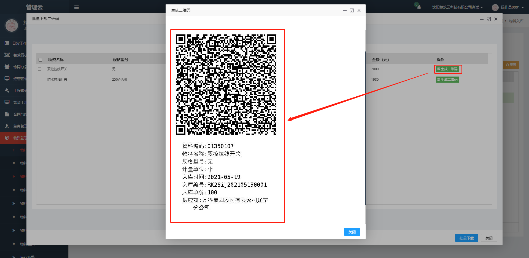Click the 劳务管理 sidebar icon
This screenshot has height=258, width=529.
[x=7, y=126]
